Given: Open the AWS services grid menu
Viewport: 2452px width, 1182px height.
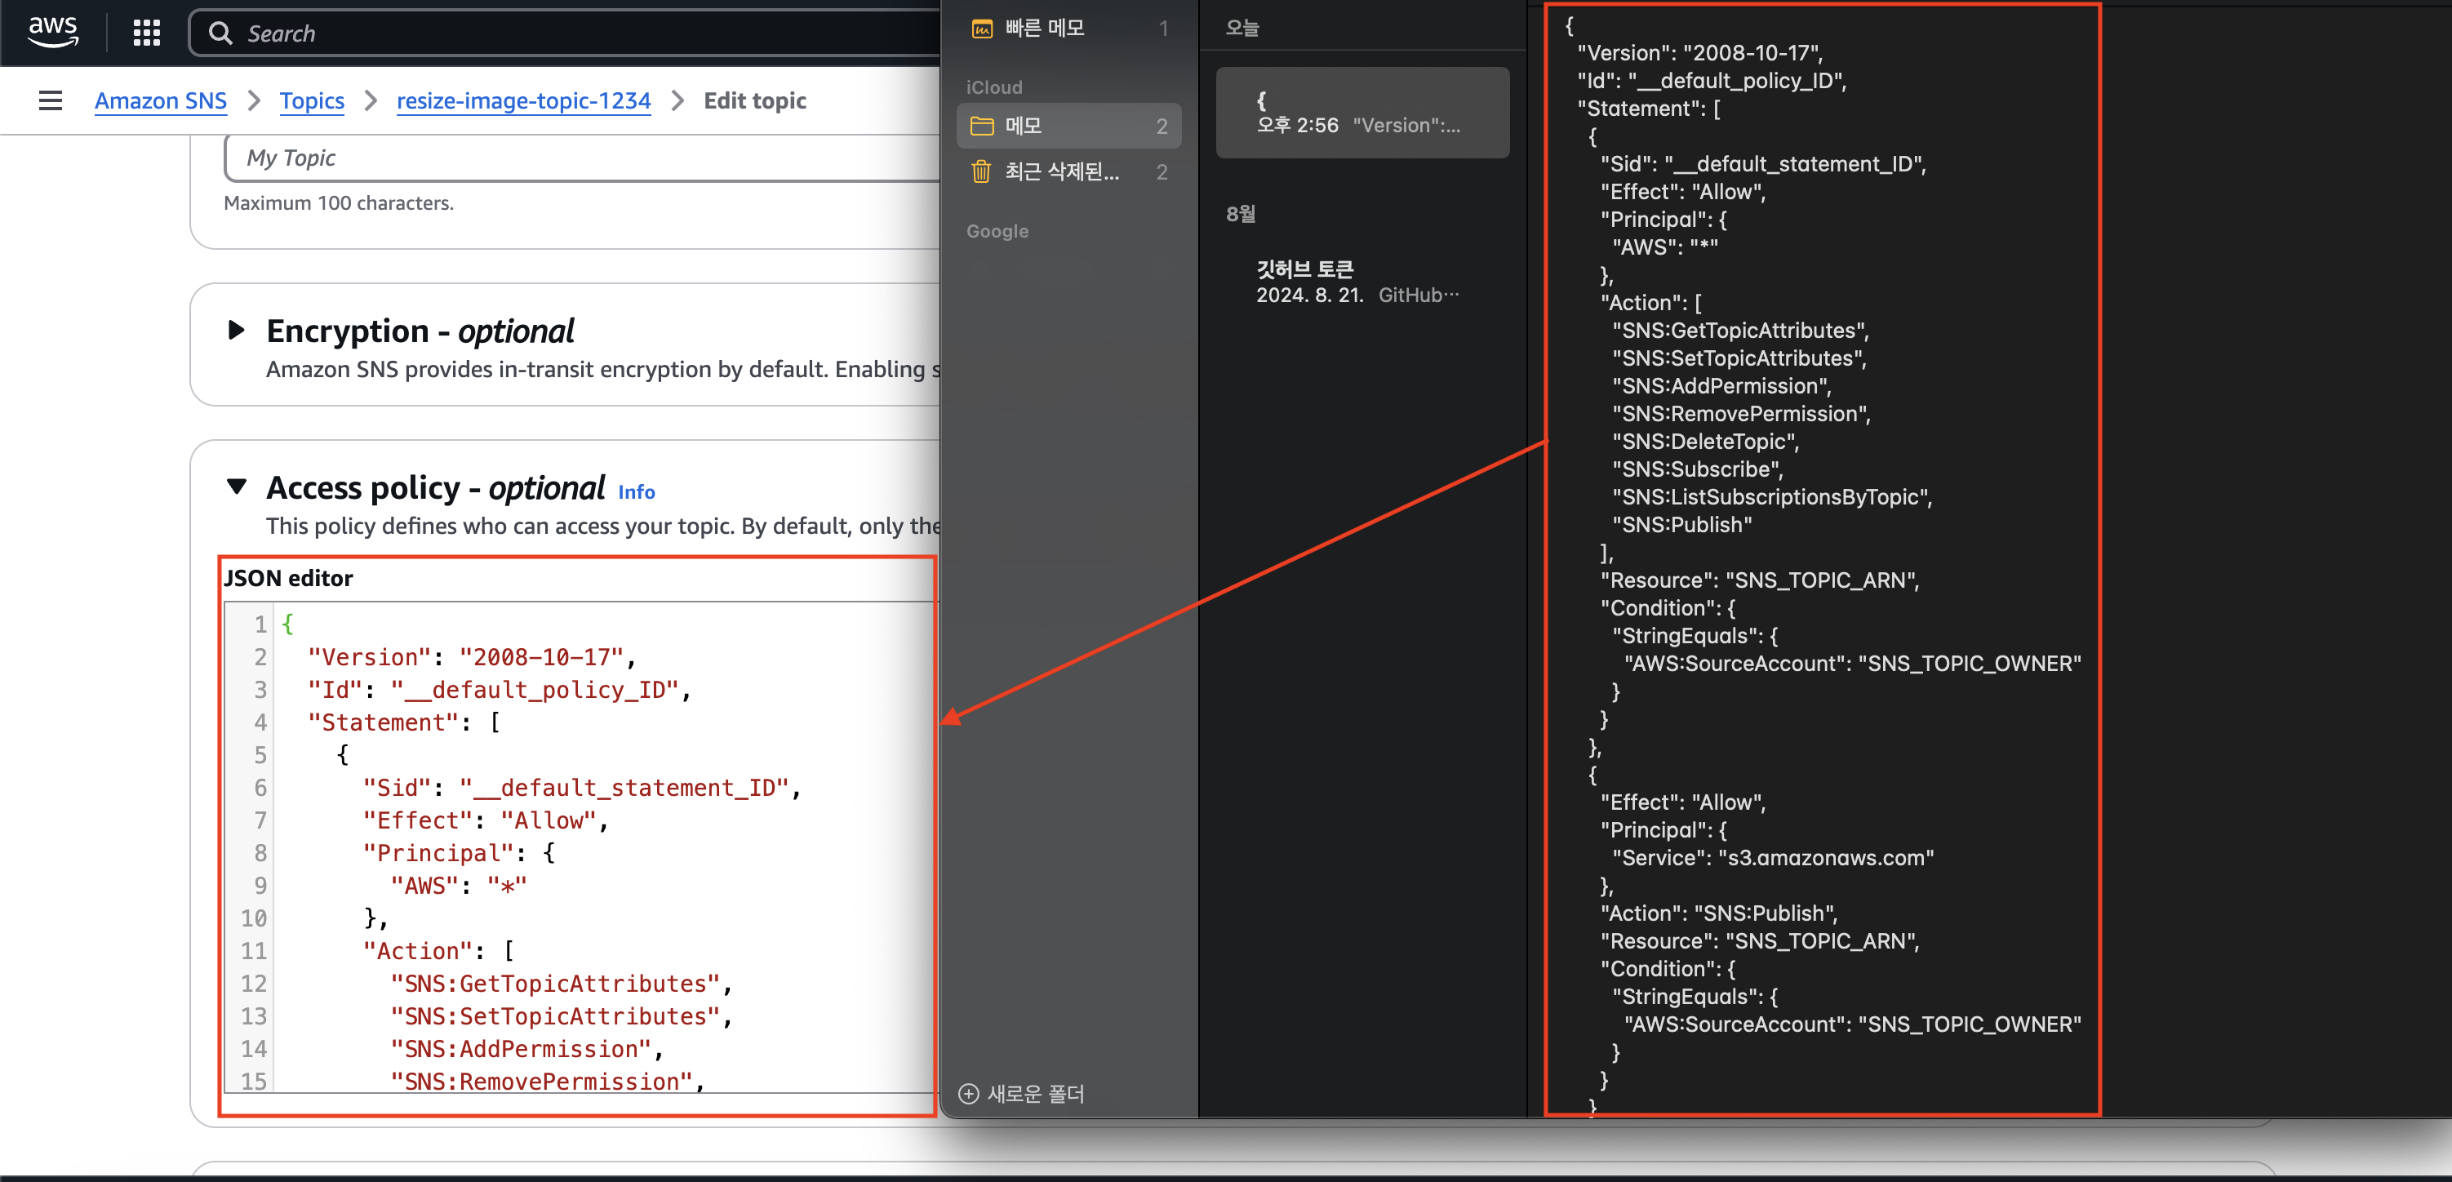Looking at the screenshot, I should 147,33.
